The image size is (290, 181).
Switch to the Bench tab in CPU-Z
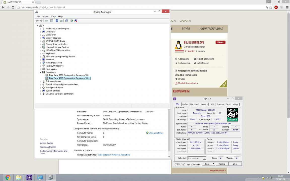click(x=228, y=104)
